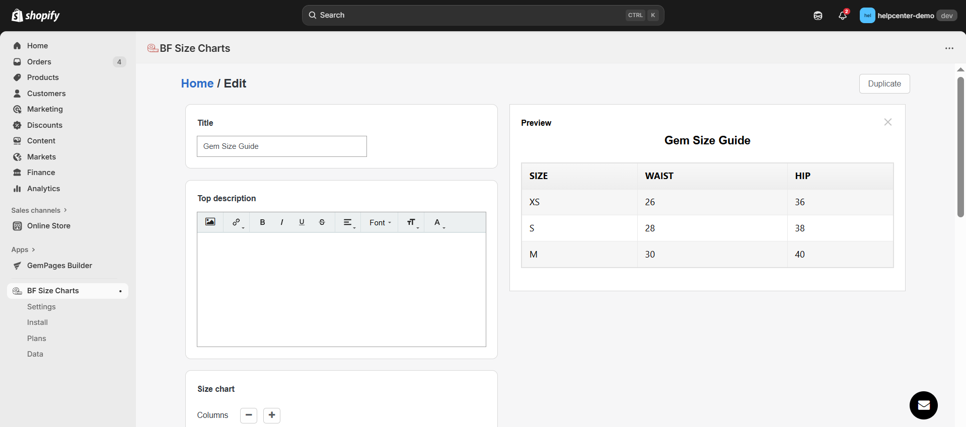Click the insert link icon in editor

[237, 222]
